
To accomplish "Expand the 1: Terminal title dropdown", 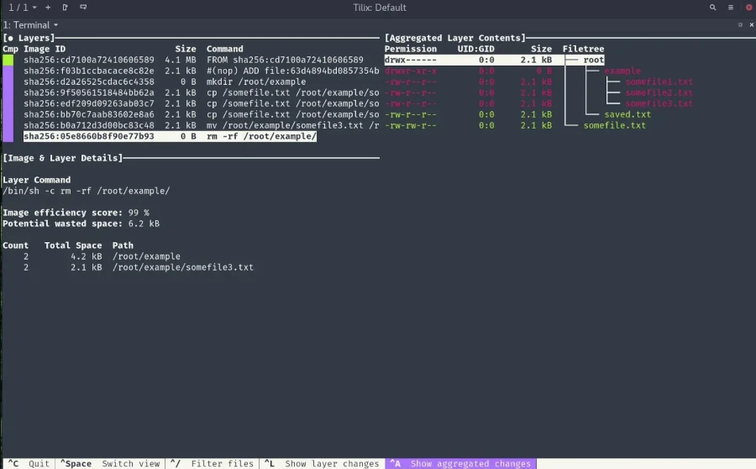I will point(31,25).
